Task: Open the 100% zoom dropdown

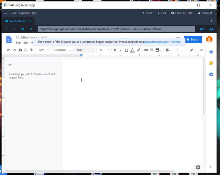Action: tap(43, 50)
